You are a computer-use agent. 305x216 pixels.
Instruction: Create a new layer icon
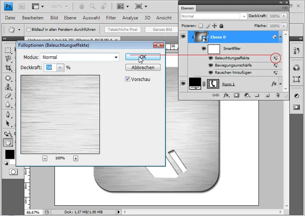tap(267, 95)
